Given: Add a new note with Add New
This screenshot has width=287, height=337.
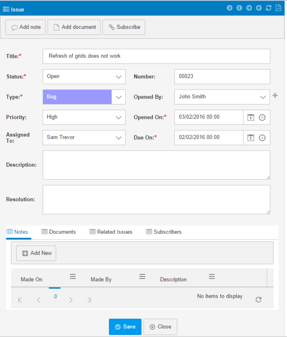Looking at the screenshot, I should pyautogui.click(x=36, y=253).
